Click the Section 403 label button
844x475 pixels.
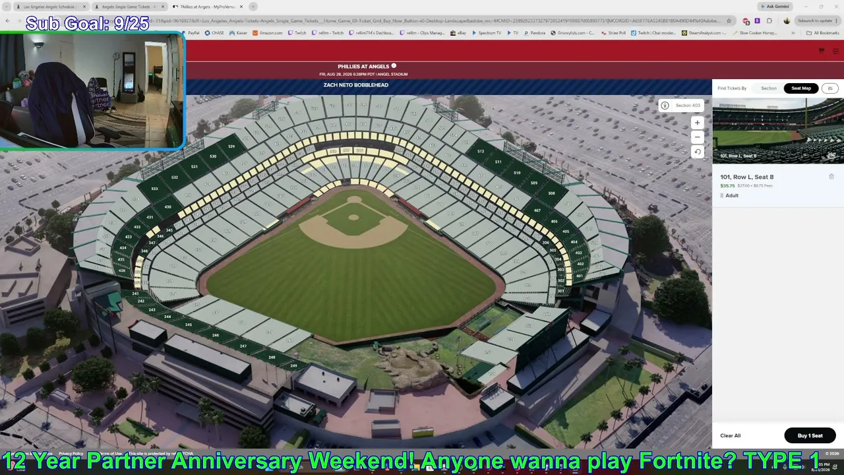coord(688,106)
